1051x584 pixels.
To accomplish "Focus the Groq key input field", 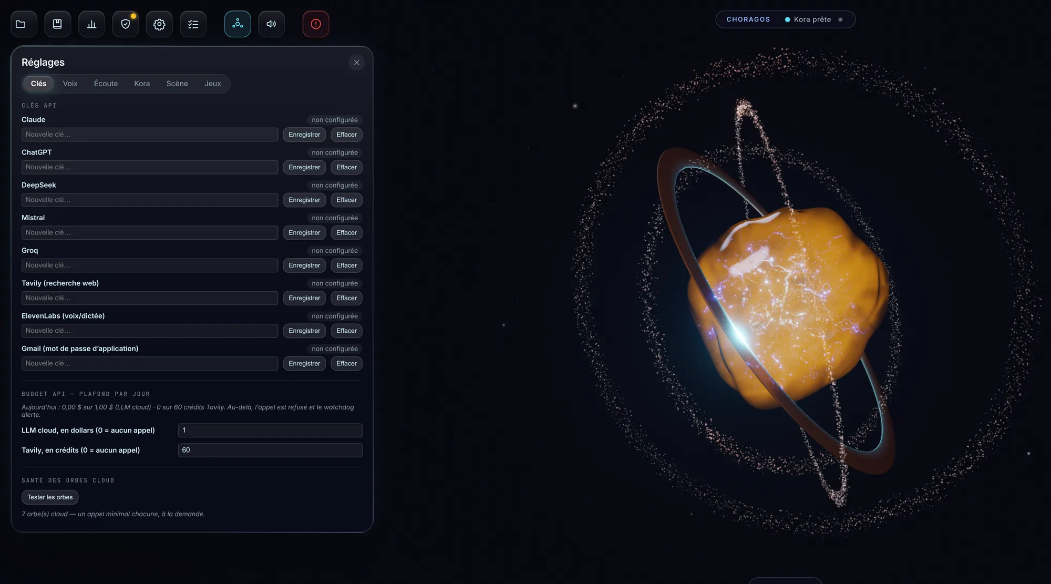I will tap(150, 265).
